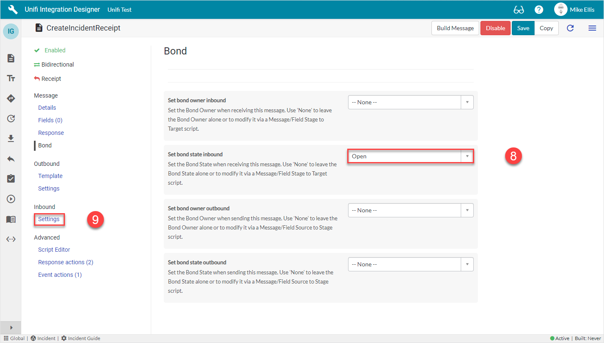Select the play circle icon in the sidebar
Screen dimensions: 604x343
click(x=10, y=199)
